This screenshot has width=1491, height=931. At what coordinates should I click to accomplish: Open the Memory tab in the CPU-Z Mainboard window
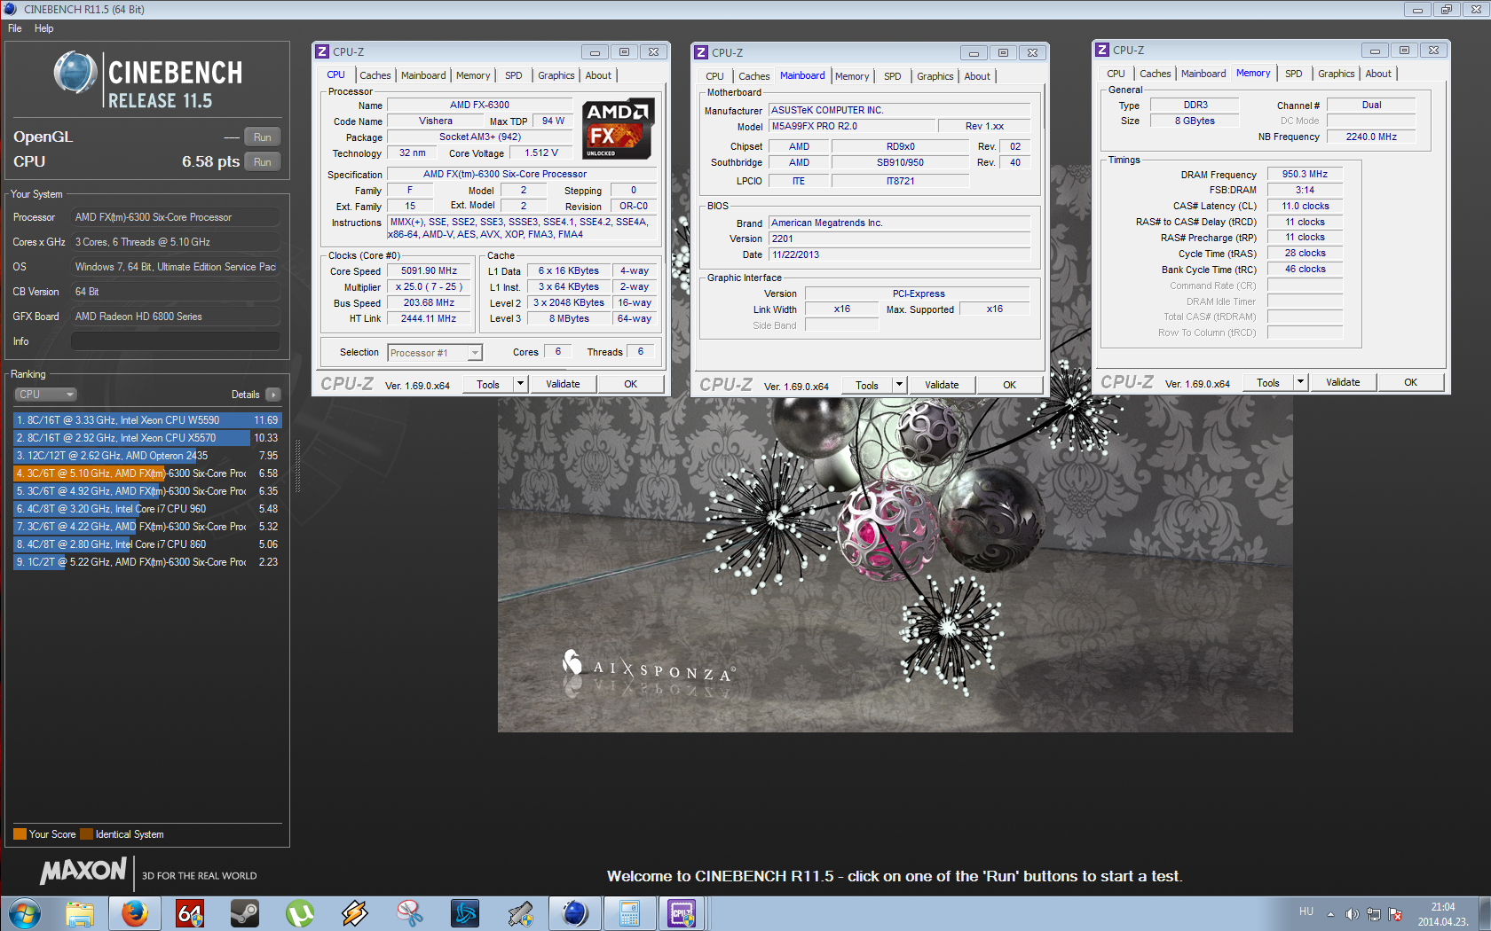852,76
